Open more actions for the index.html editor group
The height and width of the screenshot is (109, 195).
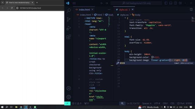109,9
